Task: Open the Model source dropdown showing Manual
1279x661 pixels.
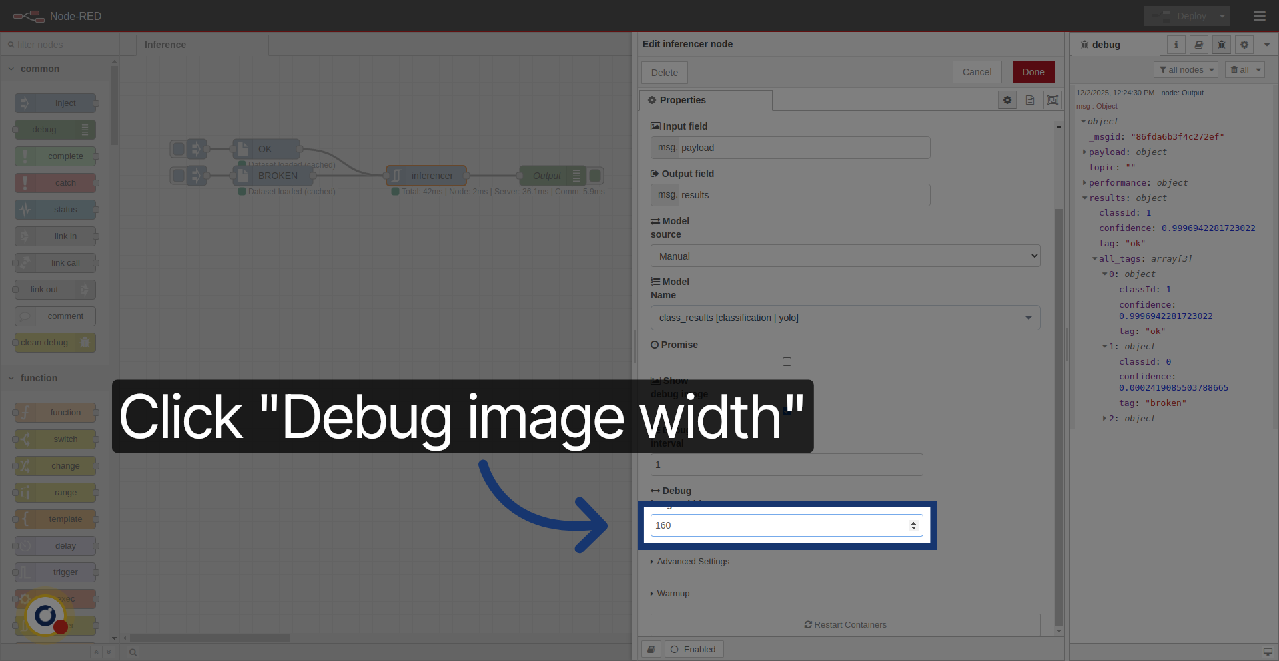Action: point(845,256)
